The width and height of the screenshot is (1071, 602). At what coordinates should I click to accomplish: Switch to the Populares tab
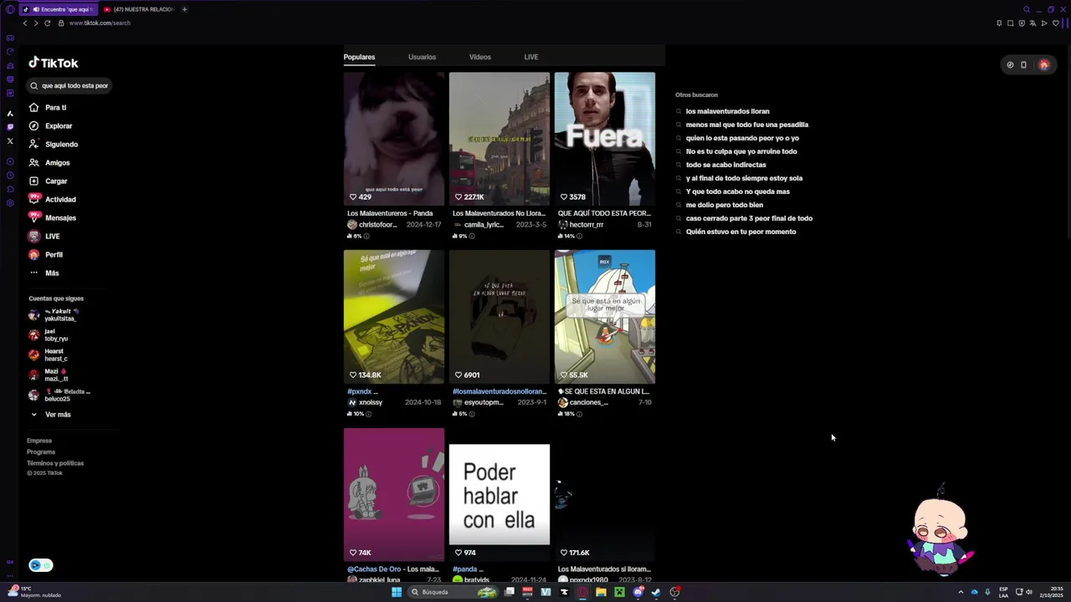point(359,57)
